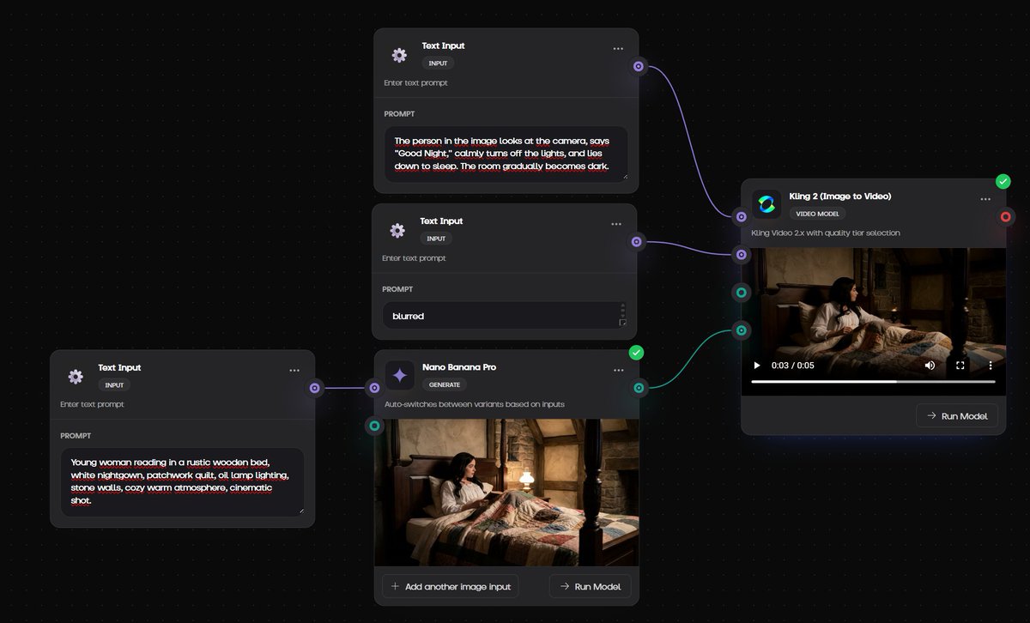This screenshot has width=1030, height=623.
Task: Seek on the video progress bar
Action: coord(873,381)
